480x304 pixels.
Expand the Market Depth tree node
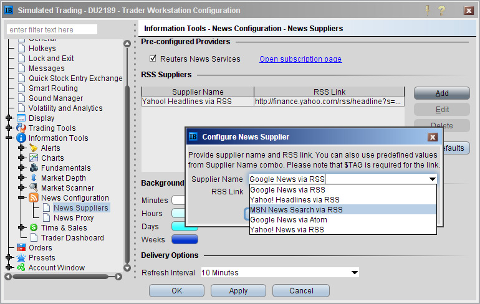21,178
